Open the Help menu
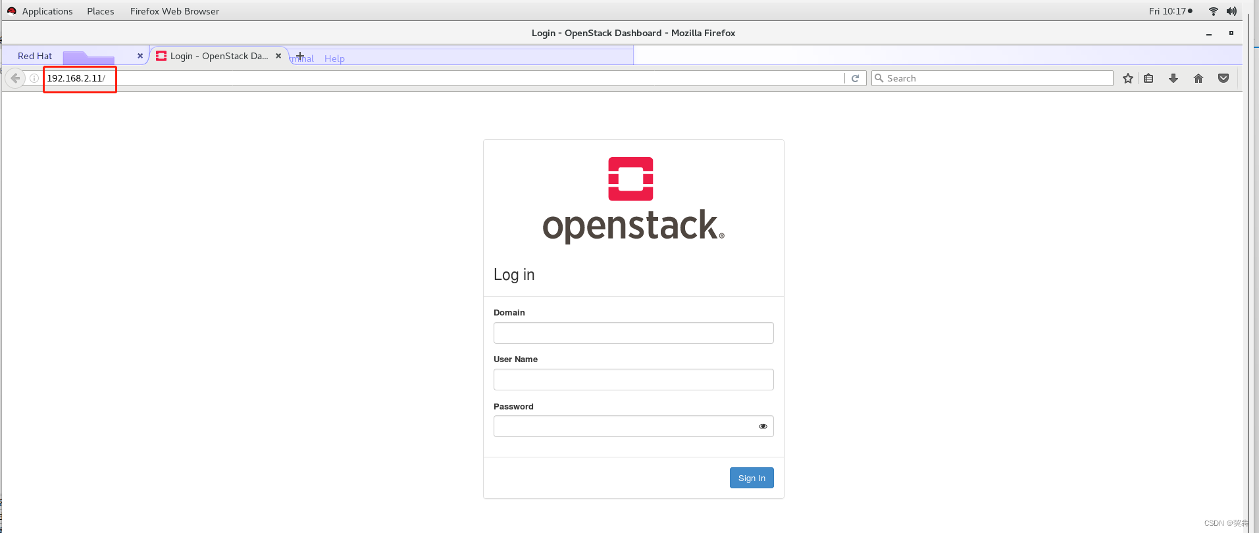The width and height of the screenshot is (1259, 533). (334, 58)
